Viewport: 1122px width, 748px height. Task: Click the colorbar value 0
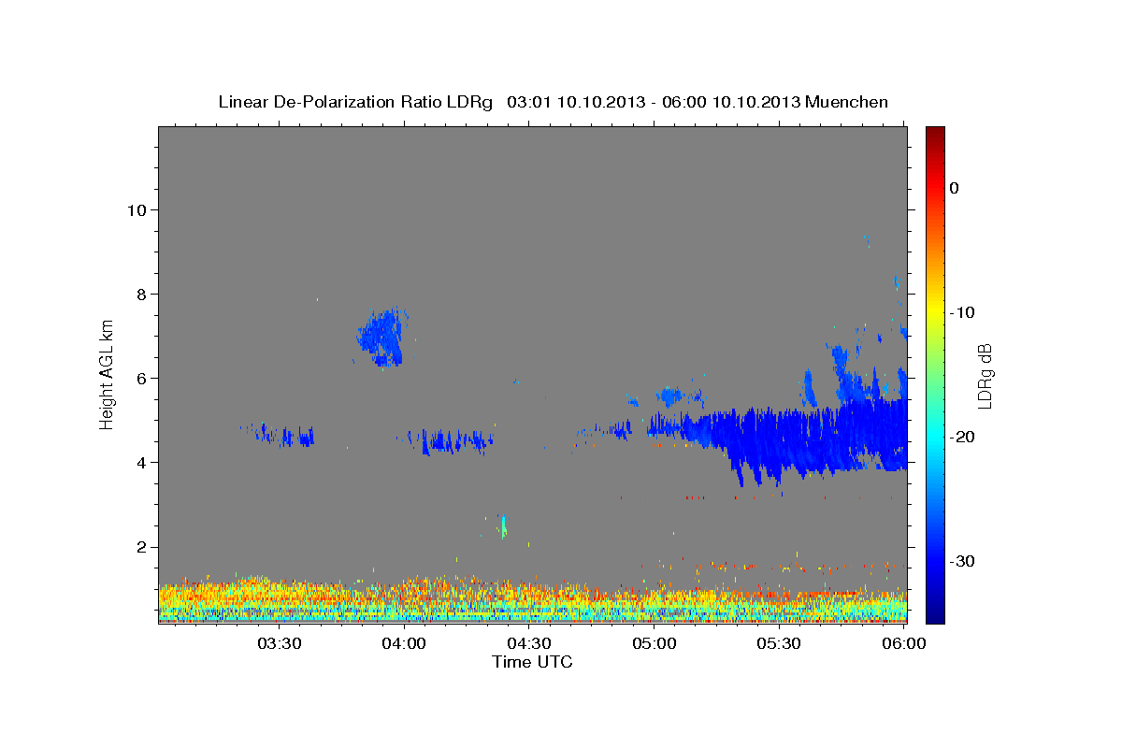click(x=955, y=188)
